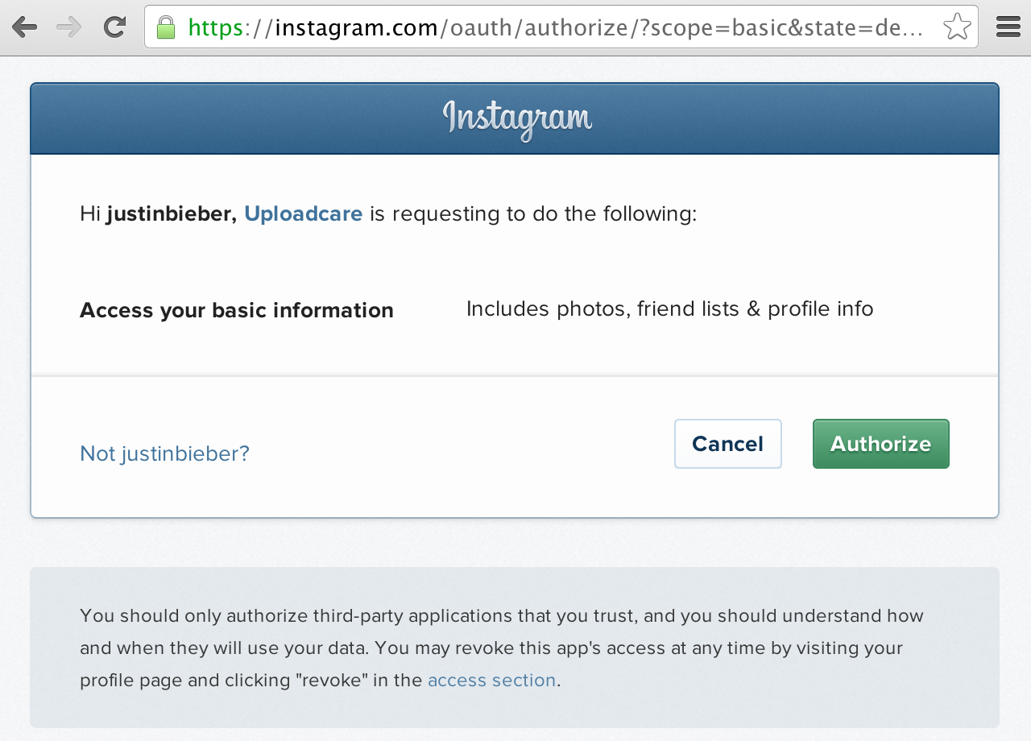Click the Access your basic information heading
This screenshot has width=1031, height=741.
[x=236, y=310]
